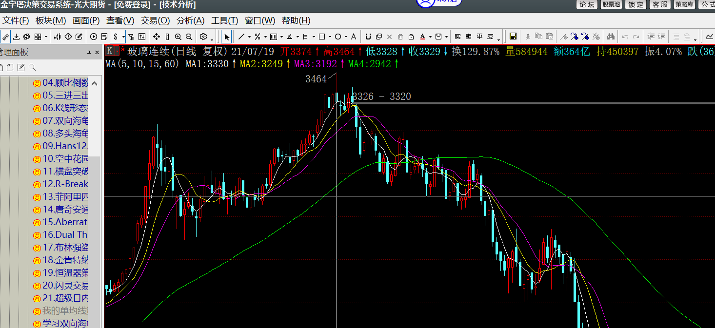Image resolution: width=715 pixels, height=328 pixels.
Task: Select the circle drawing tool
Action: point(338,37)
